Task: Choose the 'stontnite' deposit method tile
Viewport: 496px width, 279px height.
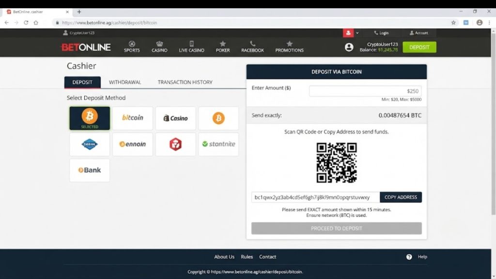Action: pyautogui.click(x=218, y=144)
